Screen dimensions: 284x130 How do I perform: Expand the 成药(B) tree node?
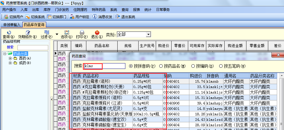[x=10, y=63]
